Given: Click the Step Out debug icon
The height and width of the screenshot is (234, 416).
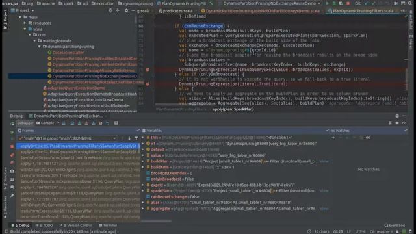Looking at the screenshot, I should pyautogui.click(x=94, y=123).
